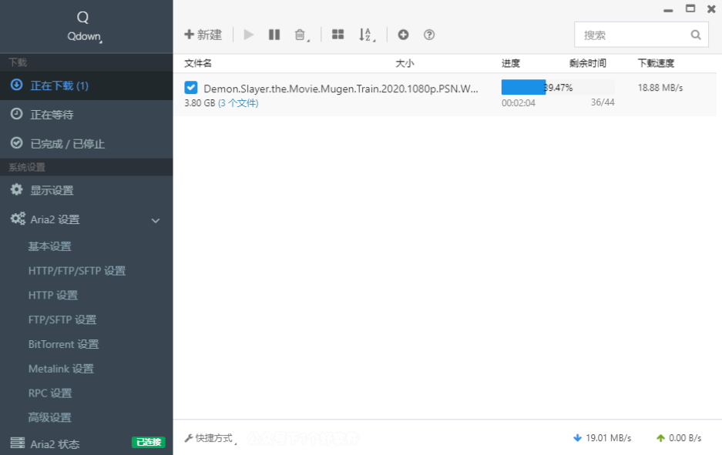This screenshot has width=722, height=455.
Task: Click the gear icon beside 显示设置
Action: pos(17,189)
